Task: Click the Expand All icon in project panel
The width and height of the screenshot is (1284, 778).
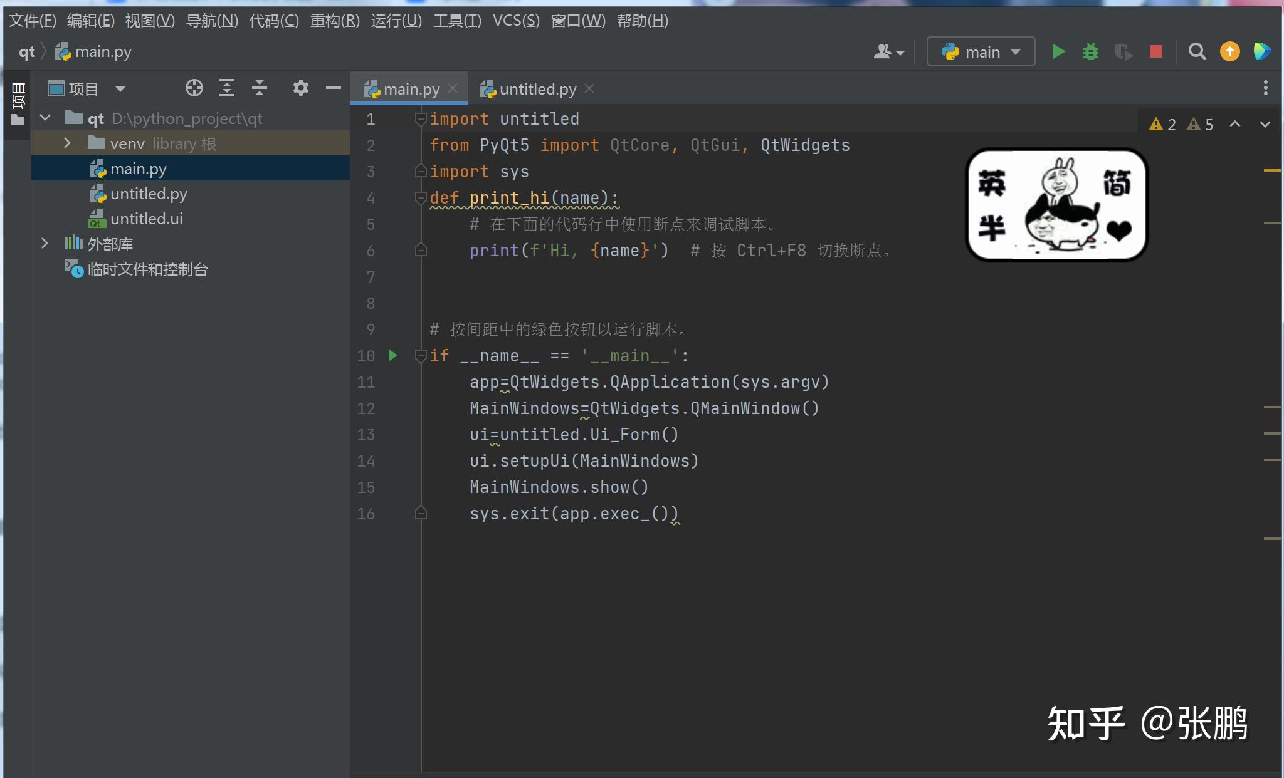Action: 226,88
